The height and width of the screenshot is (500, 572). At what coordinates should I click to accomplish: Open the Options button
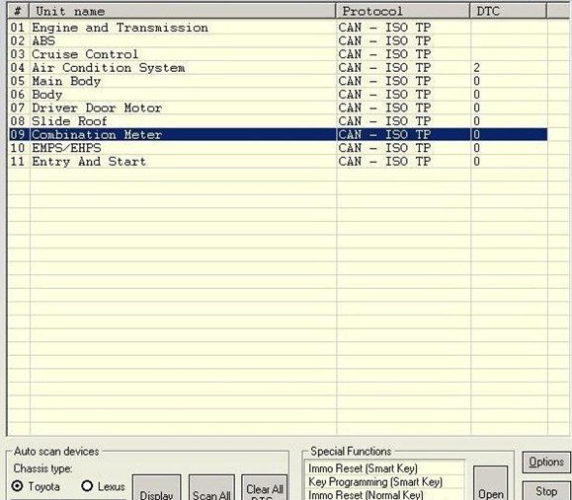pos(546,463)
